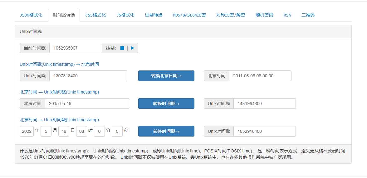
Task: Click the Unix timestamp input containing 1307318400
Action: point(88,76)
